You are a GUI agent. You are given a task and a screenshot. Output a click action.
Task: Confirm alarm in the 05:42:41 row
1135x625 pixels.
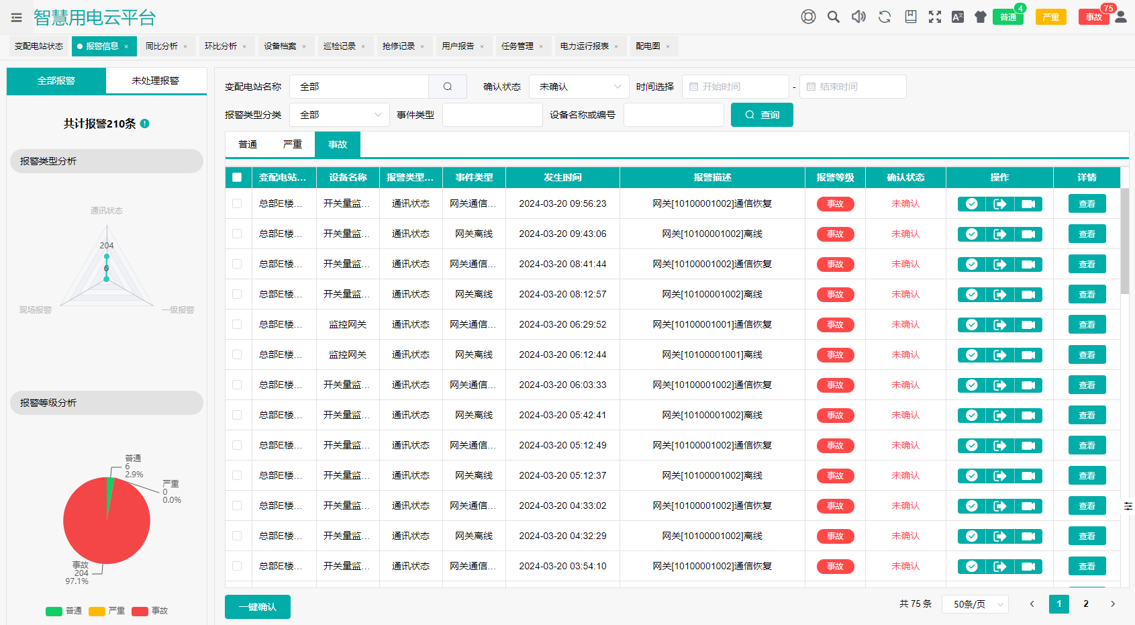972,416
